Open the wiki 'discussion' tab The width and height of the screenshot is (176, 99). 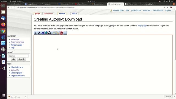tap(48, 13)
